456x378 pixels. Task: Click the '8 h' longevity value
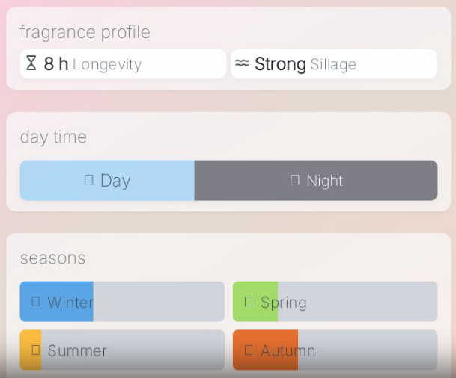point(55,64)
